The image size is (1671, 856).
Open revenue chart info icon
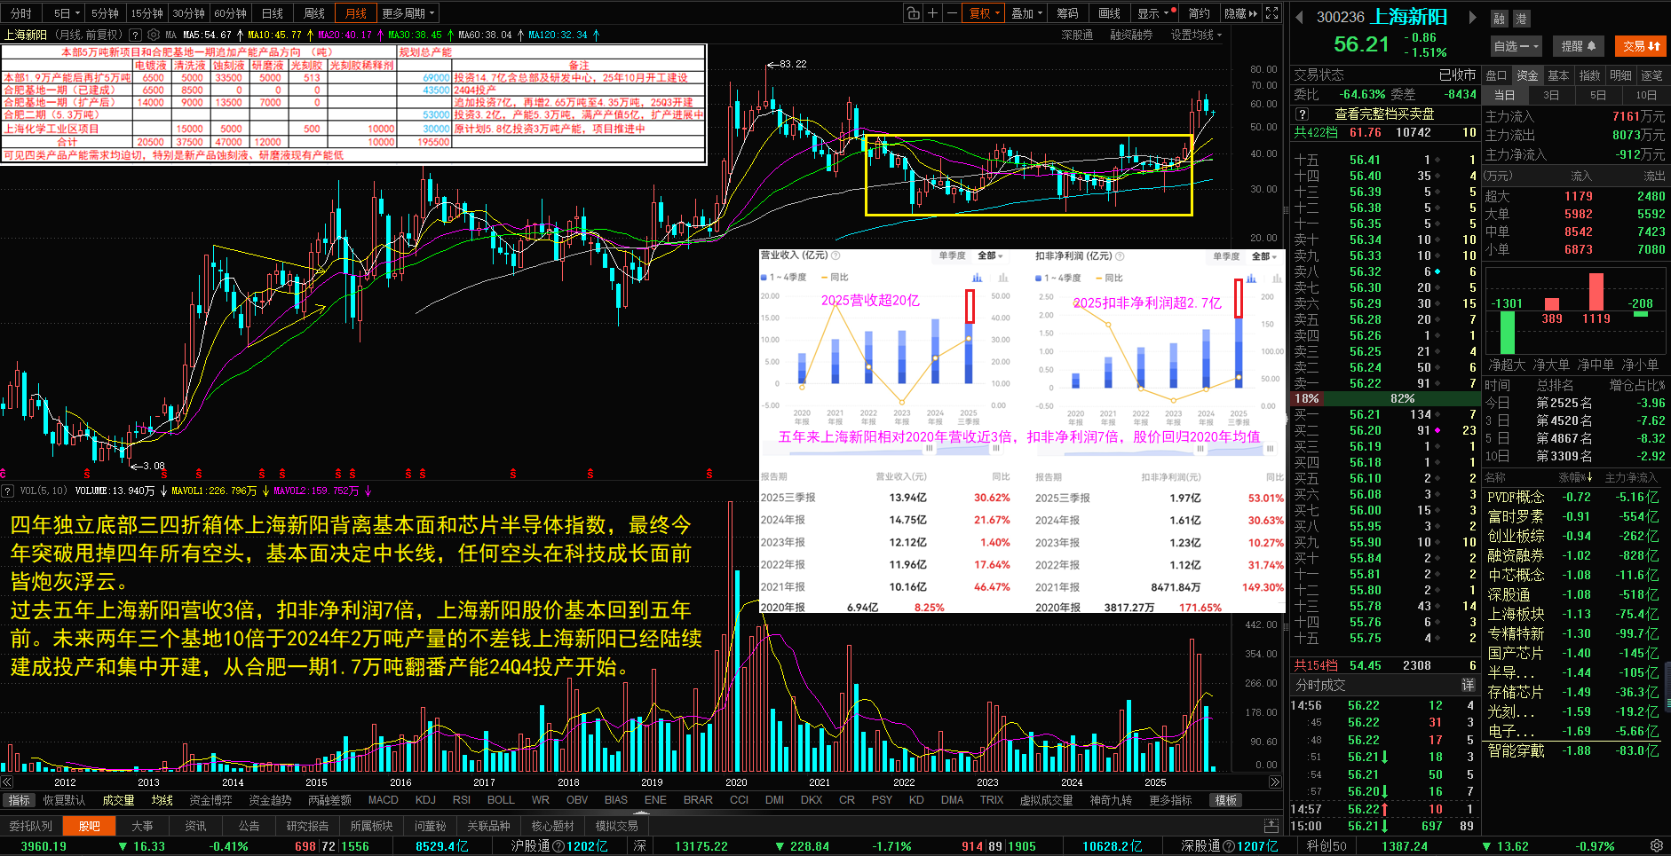(836, 255)
